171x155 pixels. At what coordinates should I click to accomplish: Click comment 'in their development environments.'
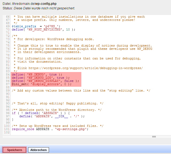[47, 52]
